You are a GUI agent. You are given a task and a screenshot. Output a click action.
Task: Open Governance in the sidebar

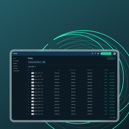point(16,71)
